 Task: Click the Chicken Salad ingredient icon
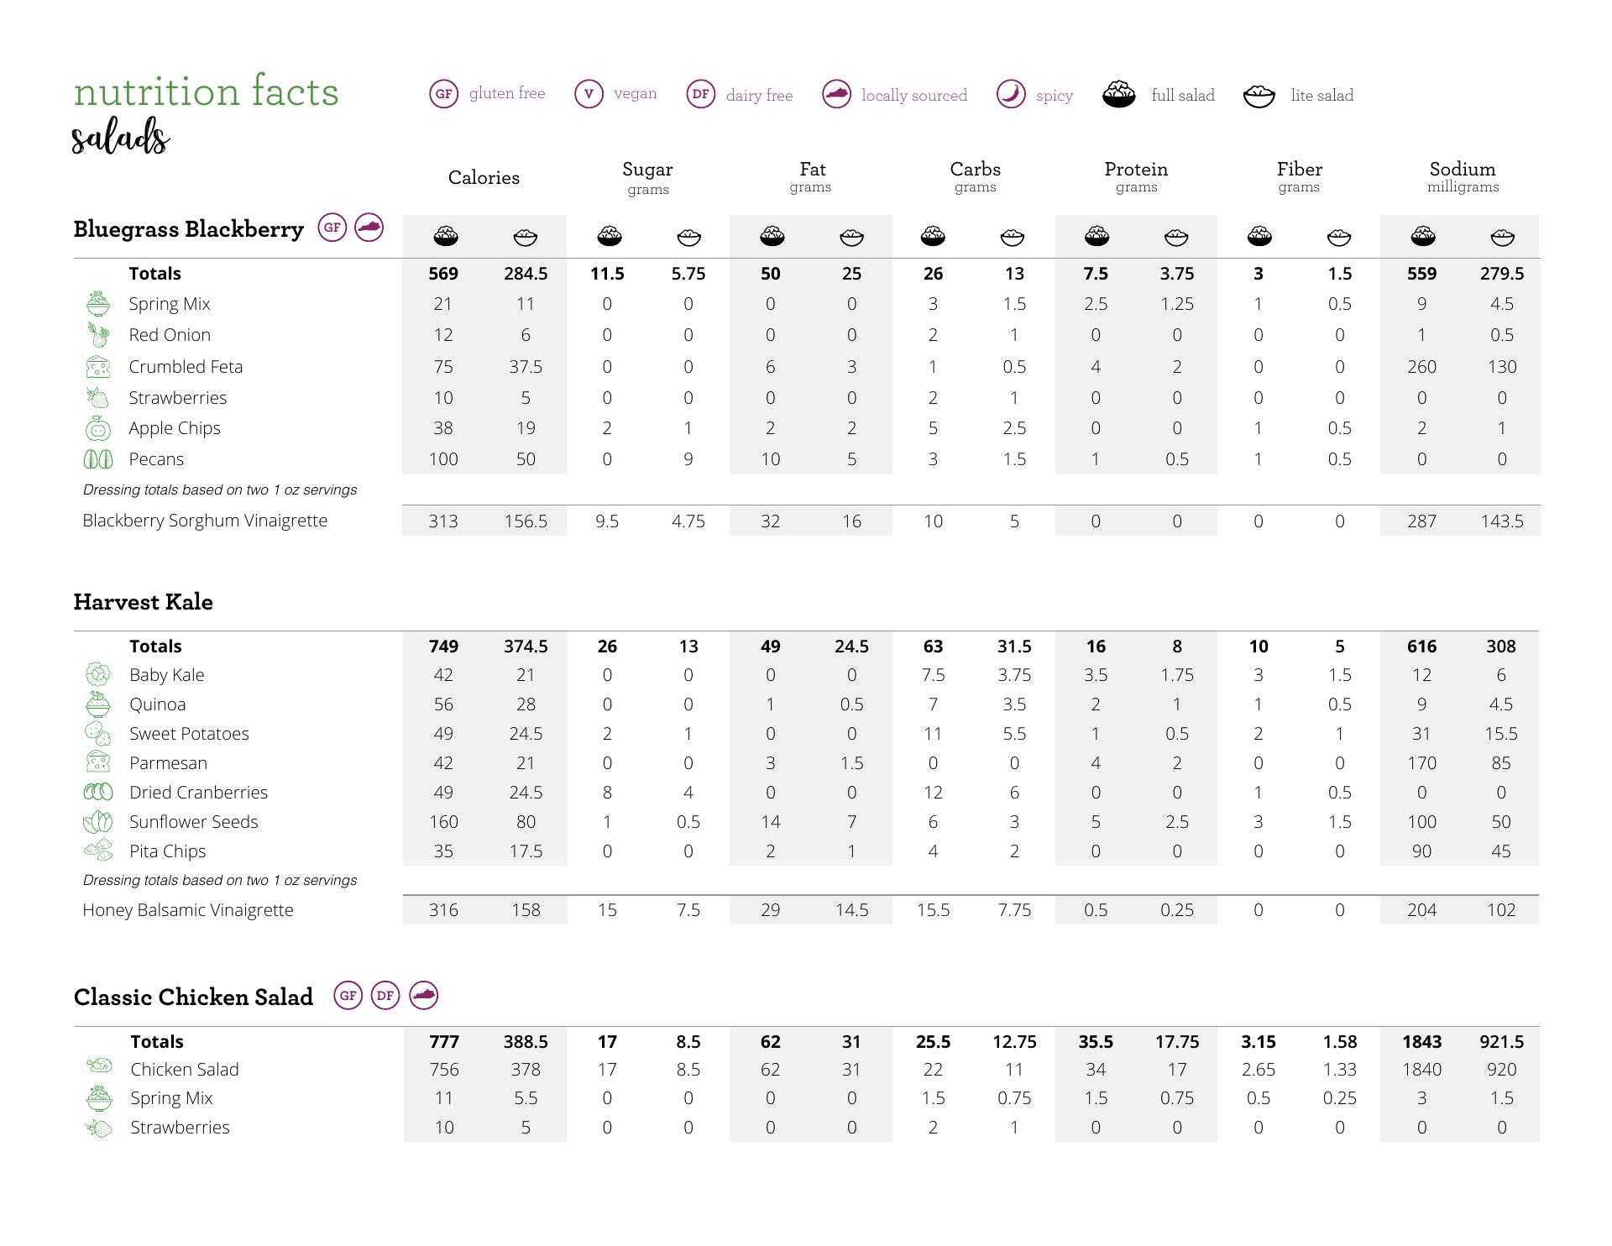tap(99, 1066)
